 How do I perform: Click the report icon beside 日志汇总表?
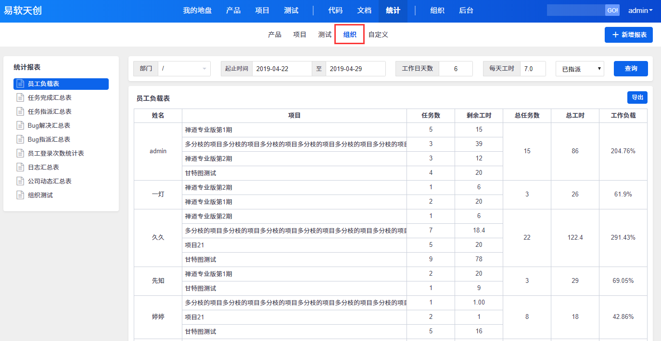pyautogui.click(x=20, y=167)
